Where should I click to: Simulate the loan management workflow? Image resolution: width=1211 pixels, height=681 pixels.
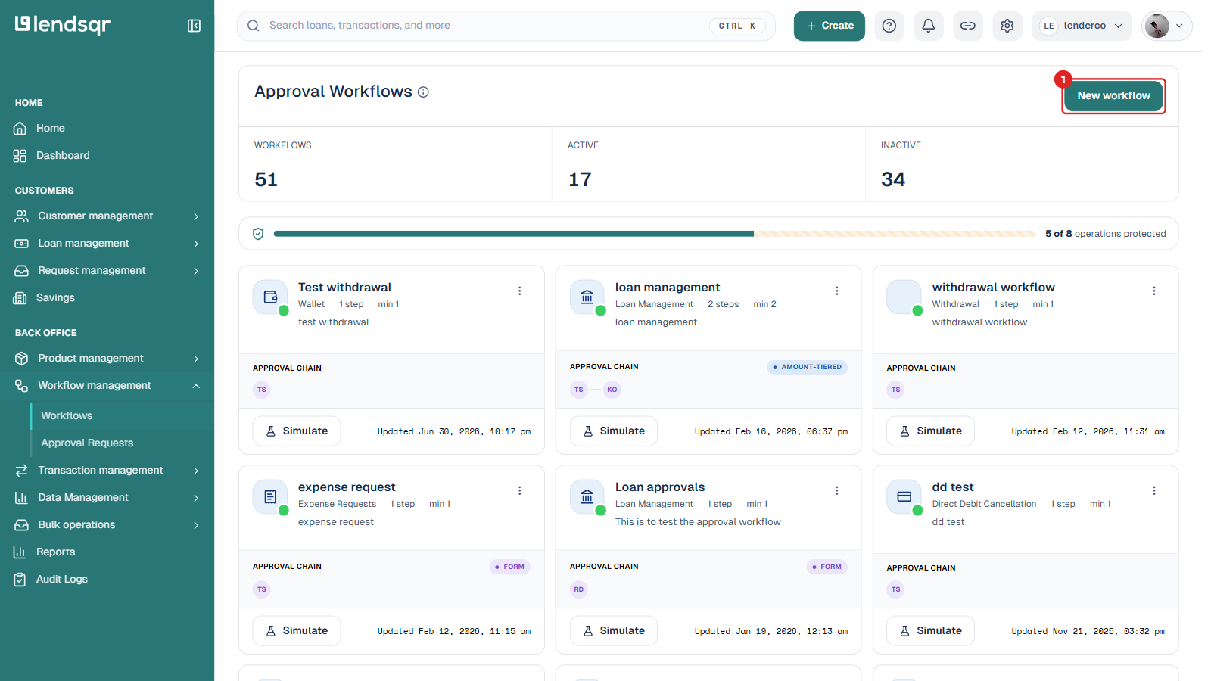click(x=614, y=431)
